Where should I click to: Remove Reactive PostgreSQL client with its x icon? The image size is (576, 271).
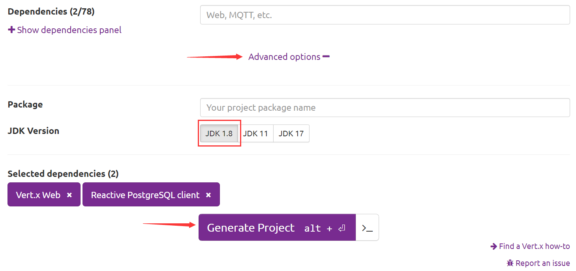208,195
